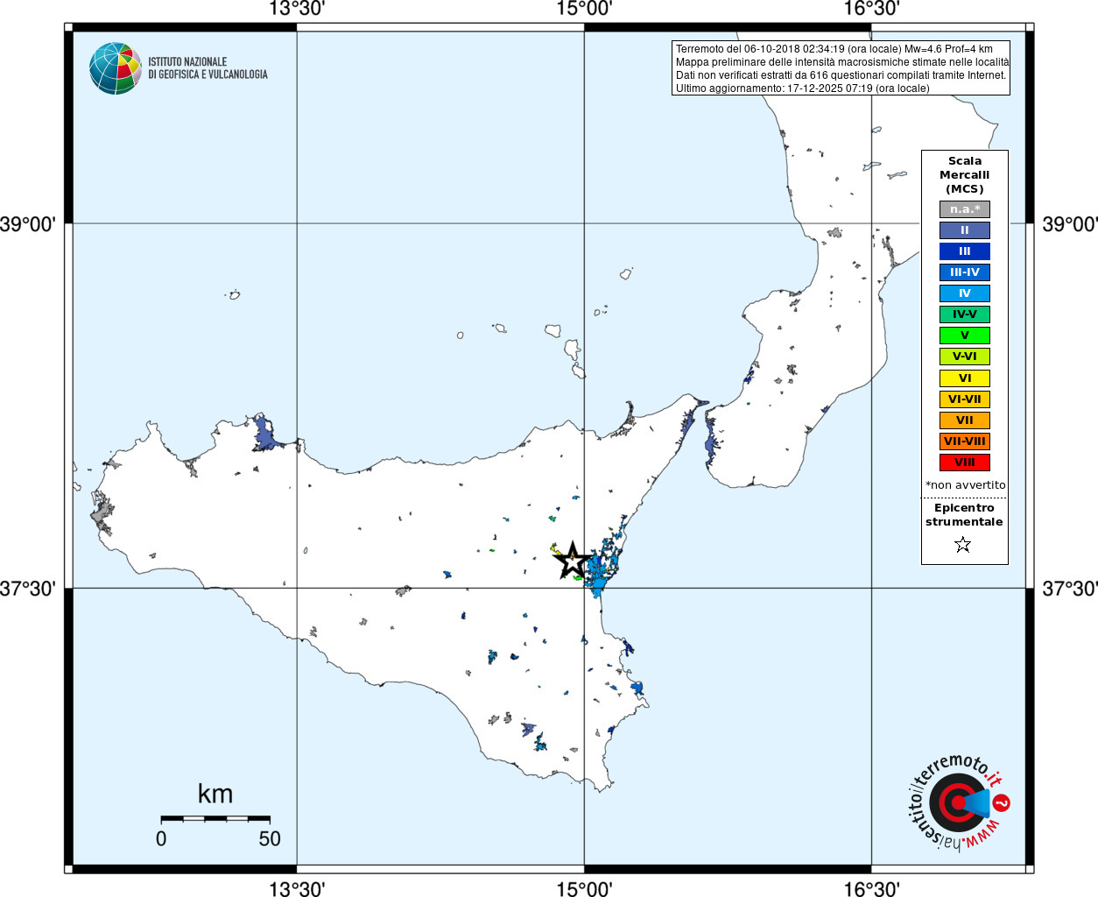Click the top 15°00' longitude label

click(584, 10)
